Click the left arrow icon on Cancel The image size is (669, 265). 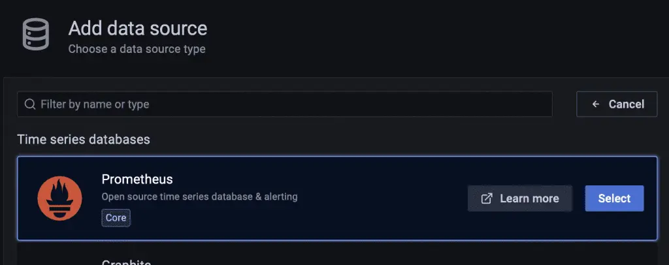[595, 104]
